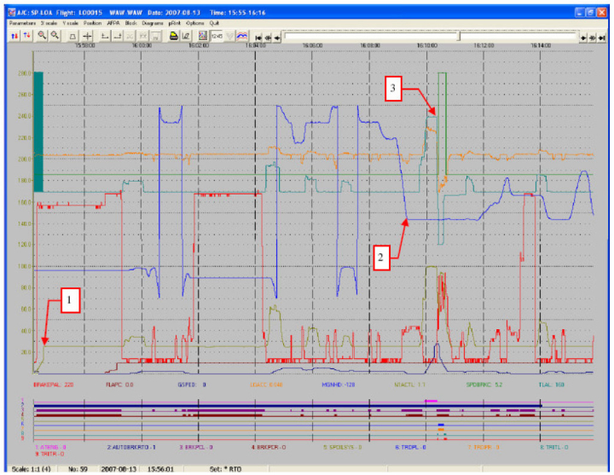Viewport: 614px width, 475px height.
Task: Open the AFPA menu
Action: click(x=113, y=24)
